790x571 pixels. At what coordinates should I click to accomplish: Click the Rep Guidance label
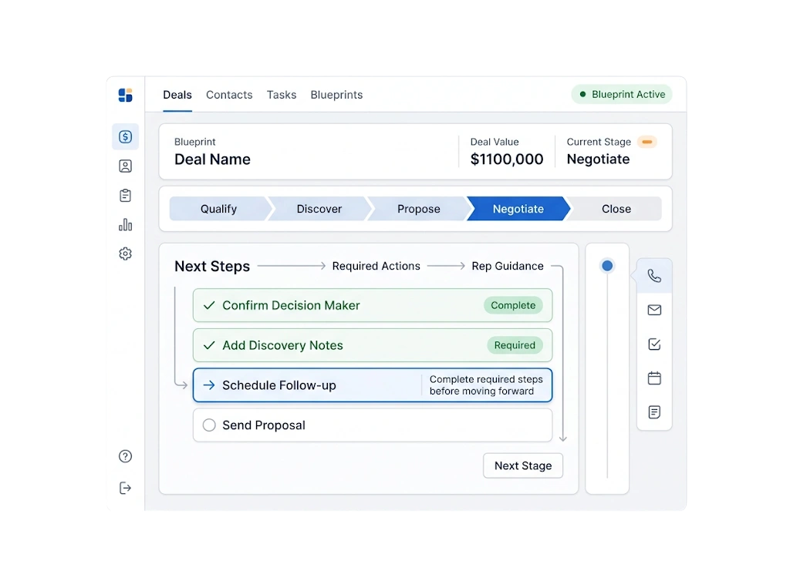[508, 266]
